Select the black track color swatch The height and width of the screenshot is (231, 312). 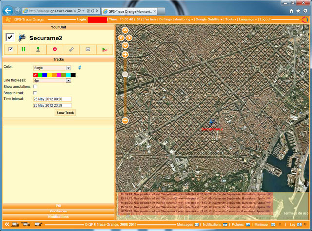(x=73, y=75)
